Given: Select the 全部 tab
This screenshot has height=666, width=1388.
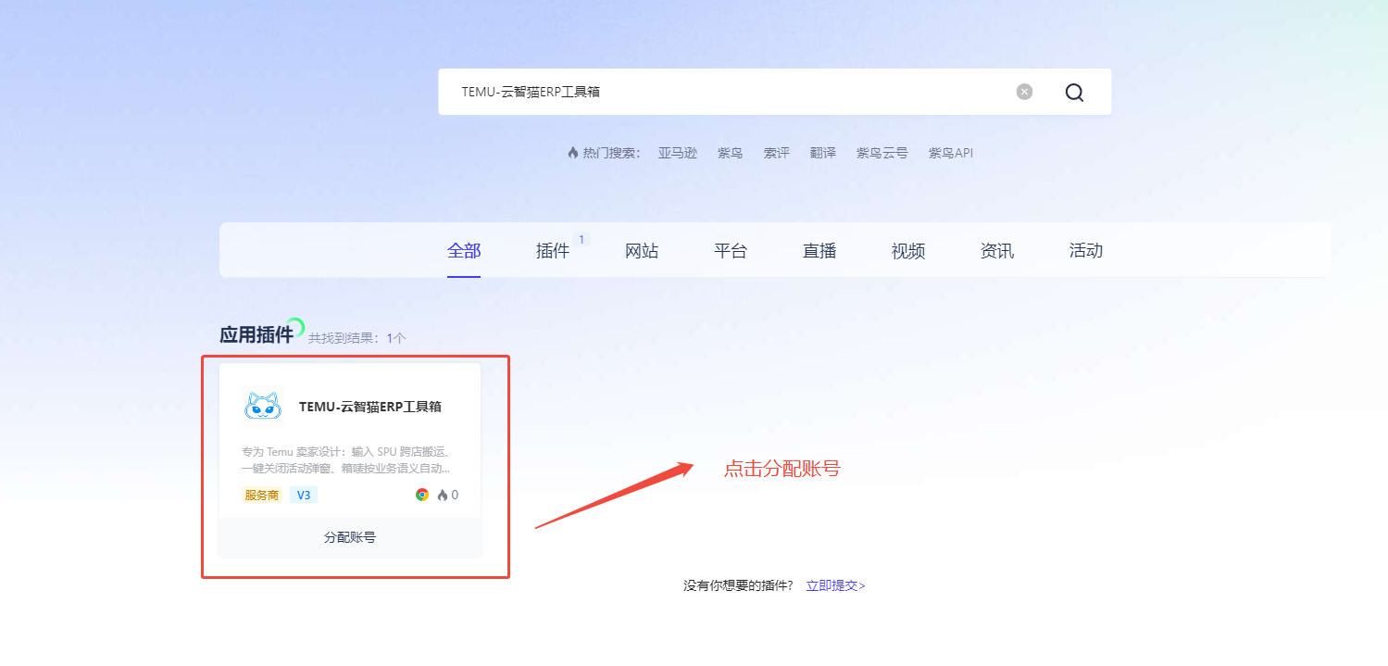Looking at the screenshot, I should point(464,251).
